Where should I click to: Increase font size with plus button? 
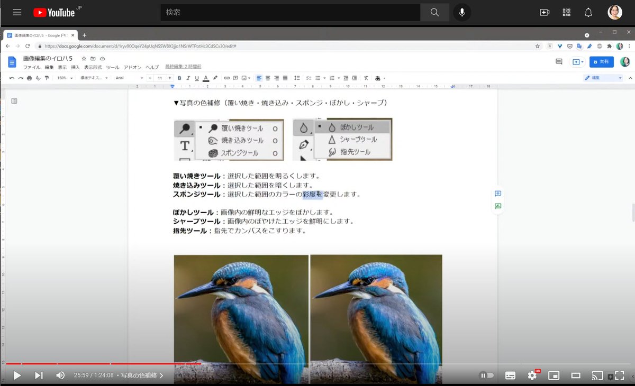(170, 78)
